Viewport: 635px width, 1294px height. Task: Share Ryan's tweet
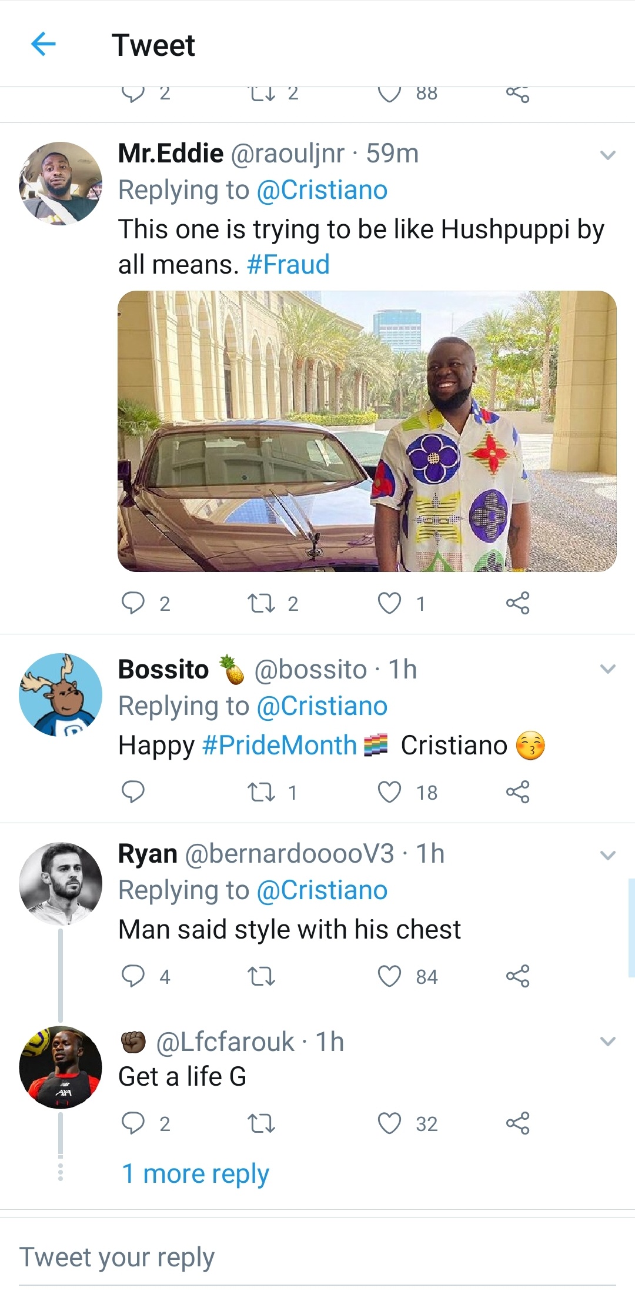517,976
